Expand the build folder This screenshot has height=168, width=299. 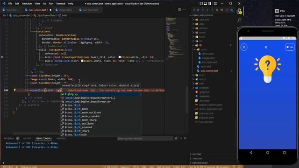202,36
